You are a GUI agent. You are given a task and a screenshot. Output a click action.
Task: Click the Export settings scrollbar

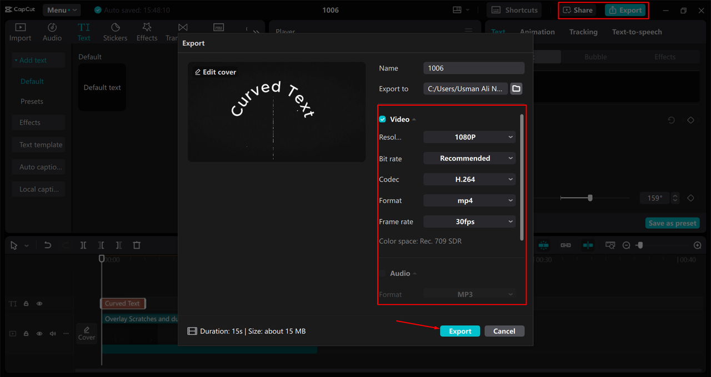[521, 177]
